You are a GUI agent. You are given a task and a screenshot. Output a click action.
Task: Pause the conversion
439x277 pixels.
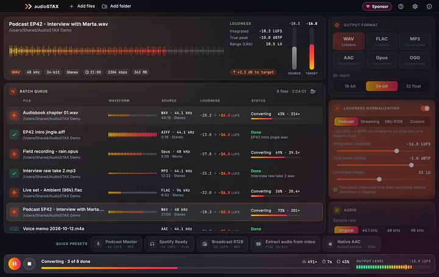click(x=14, y=264)
